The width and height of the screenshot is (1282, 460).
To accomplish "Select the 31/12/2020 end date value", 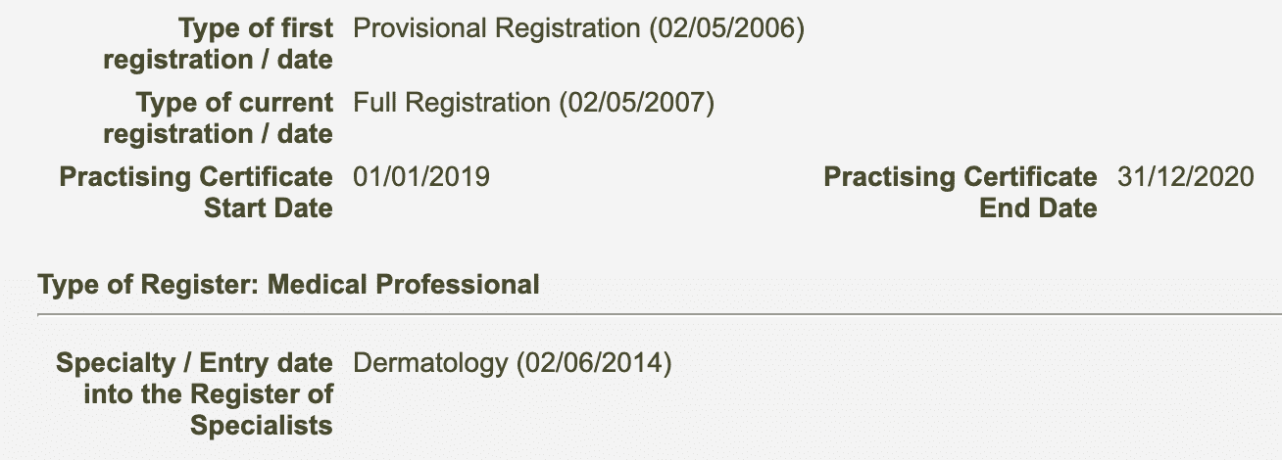I will coord(1186,177).
